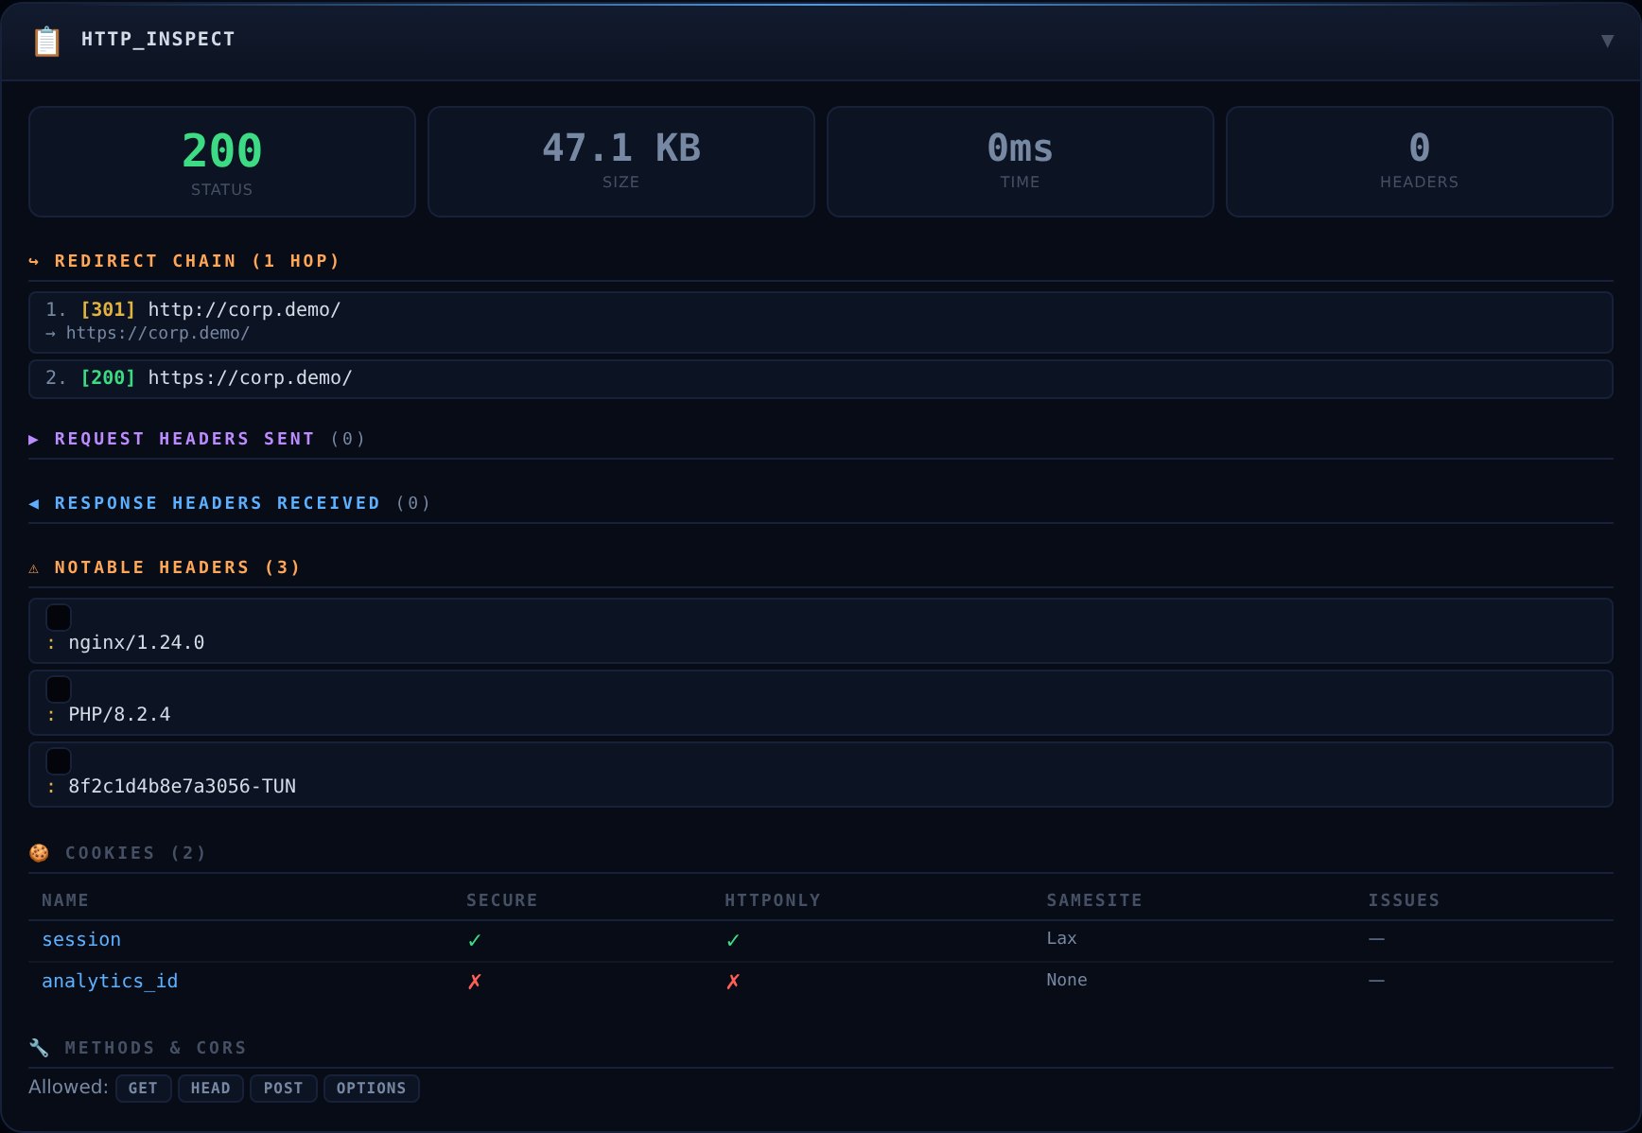Click the HTTPONLY column header

[x=773, y=900]
